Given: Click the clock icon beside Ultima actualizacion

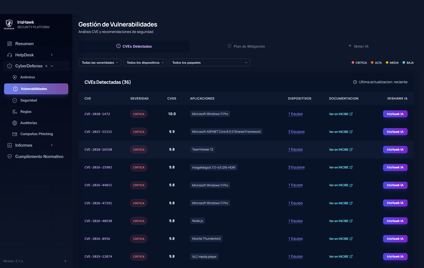Looking at the screenshot, I should coord(355,82).
